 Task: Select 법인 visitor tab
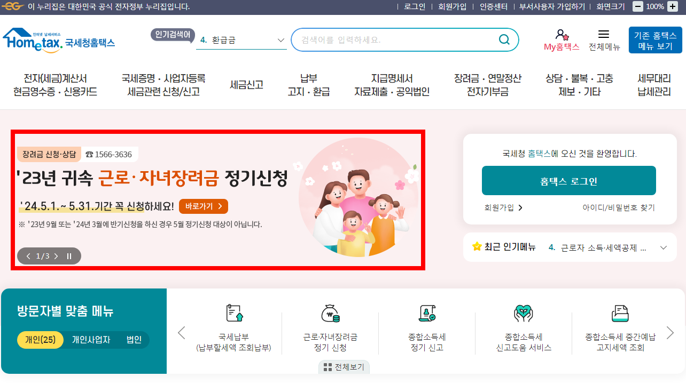point(134,340)
